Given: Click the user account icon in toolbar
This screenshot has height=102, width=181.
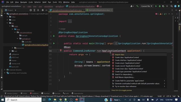Looking at the screenshot, I should pyautogui.click(x=132, y=6).
